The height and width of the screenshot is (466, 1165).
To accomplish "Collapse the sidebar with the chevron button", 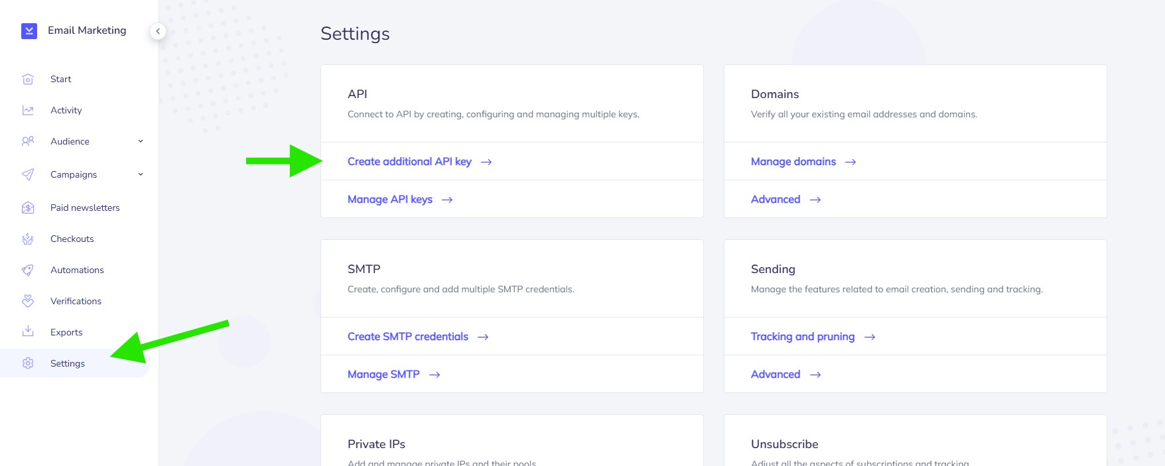I will point(158,31).
